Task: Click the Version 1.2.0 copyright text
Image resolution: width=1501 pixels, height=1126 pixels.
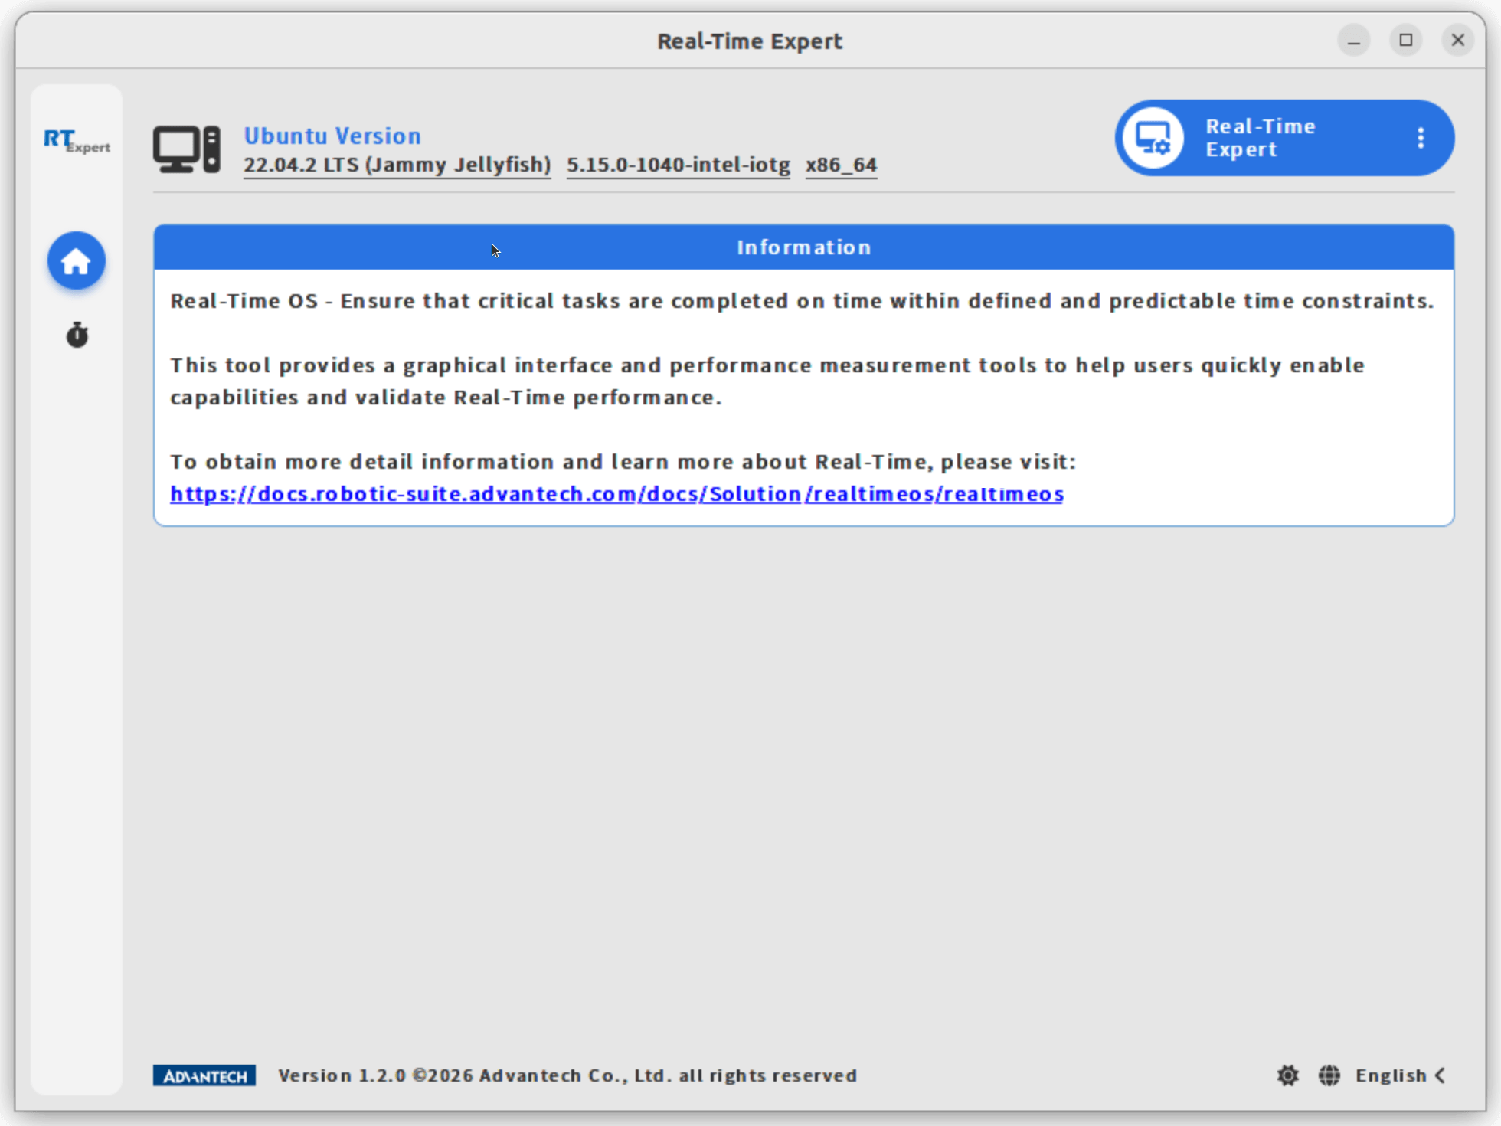Action: pos(567,1075)
